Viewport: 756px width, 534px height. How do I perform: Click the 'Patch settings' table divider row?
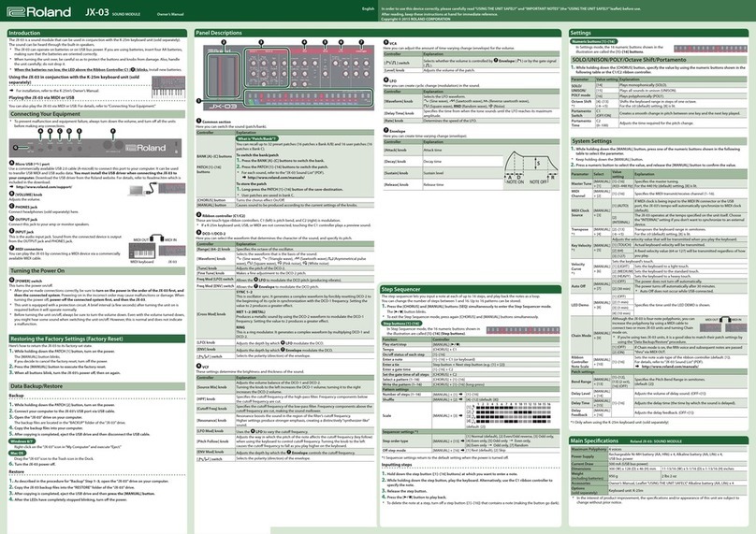659,372
